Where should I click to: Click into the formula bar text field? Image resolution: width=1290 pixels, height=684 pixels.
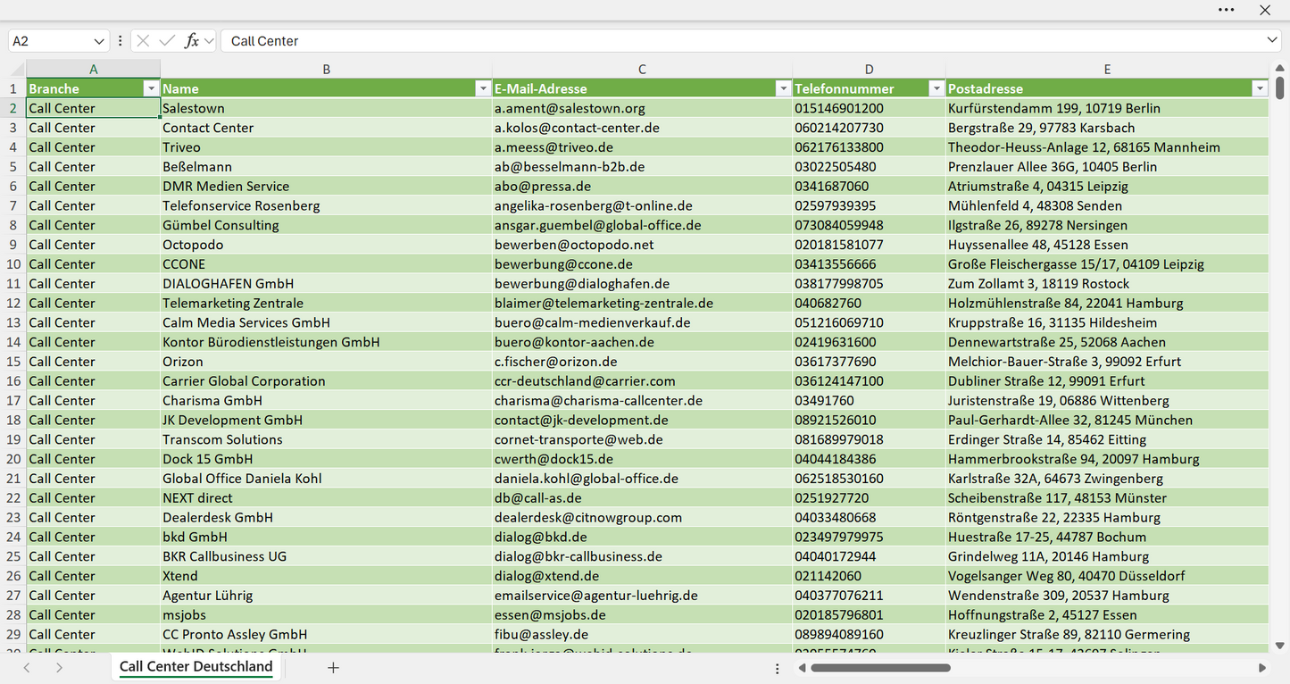tap(741, 41)
